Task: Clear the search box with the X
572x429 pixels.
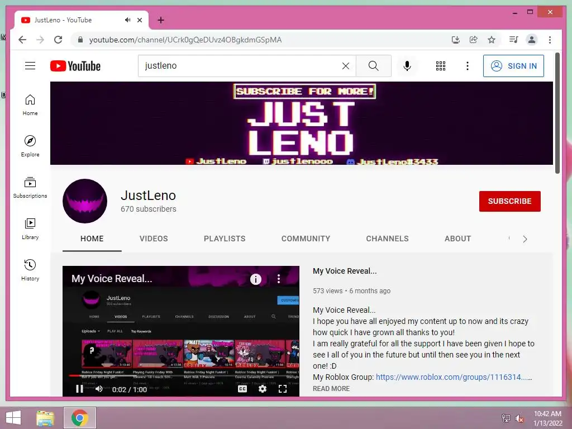Action: (x=345, y=66)
